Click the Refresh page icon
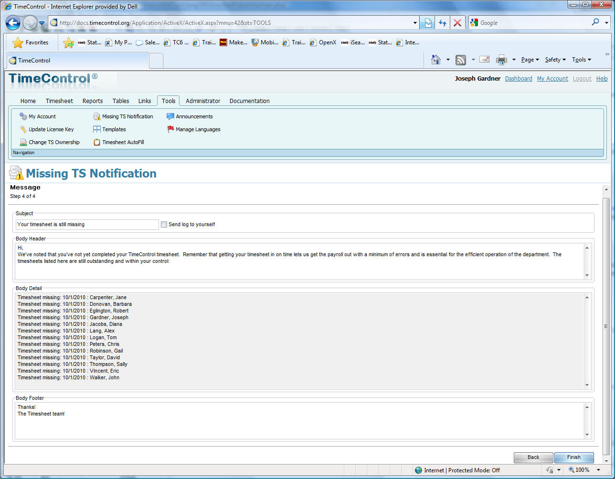The height and width of the screenshot is (479, 615). 443,22
